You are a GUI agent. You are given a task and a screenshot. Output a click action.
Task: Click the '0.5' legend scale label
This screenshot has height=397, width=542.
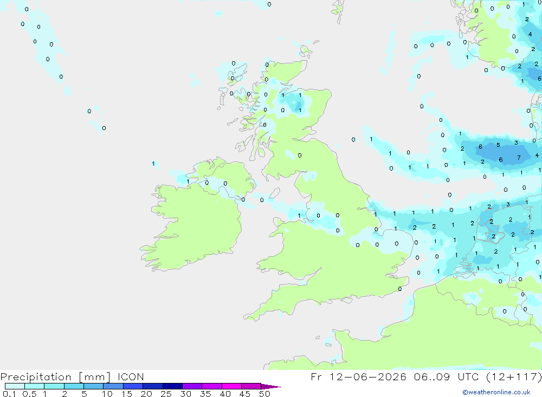[29, 394]
